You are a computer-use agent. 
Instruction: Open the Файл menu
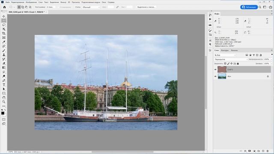[x=8, y=2]
